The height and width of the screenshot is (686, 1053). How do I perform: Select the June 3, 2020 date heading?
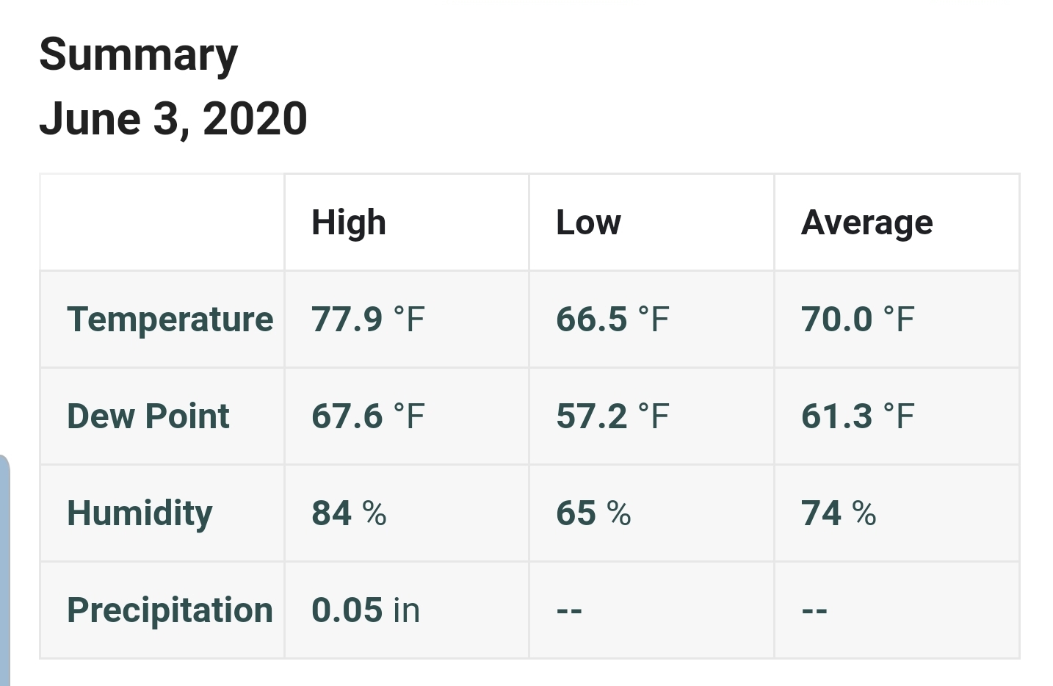[173, 119]
